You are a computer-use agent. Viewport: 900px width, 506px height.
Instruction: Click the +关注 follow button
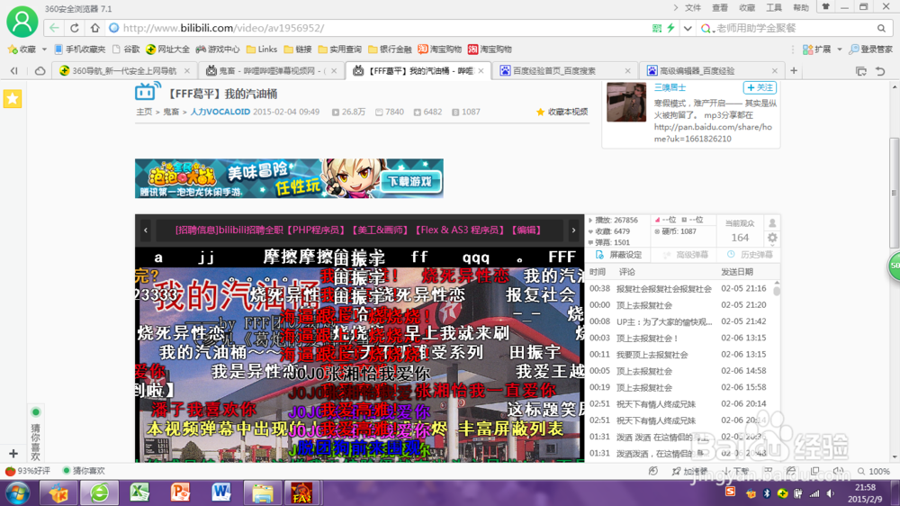(x=760, y=87)
